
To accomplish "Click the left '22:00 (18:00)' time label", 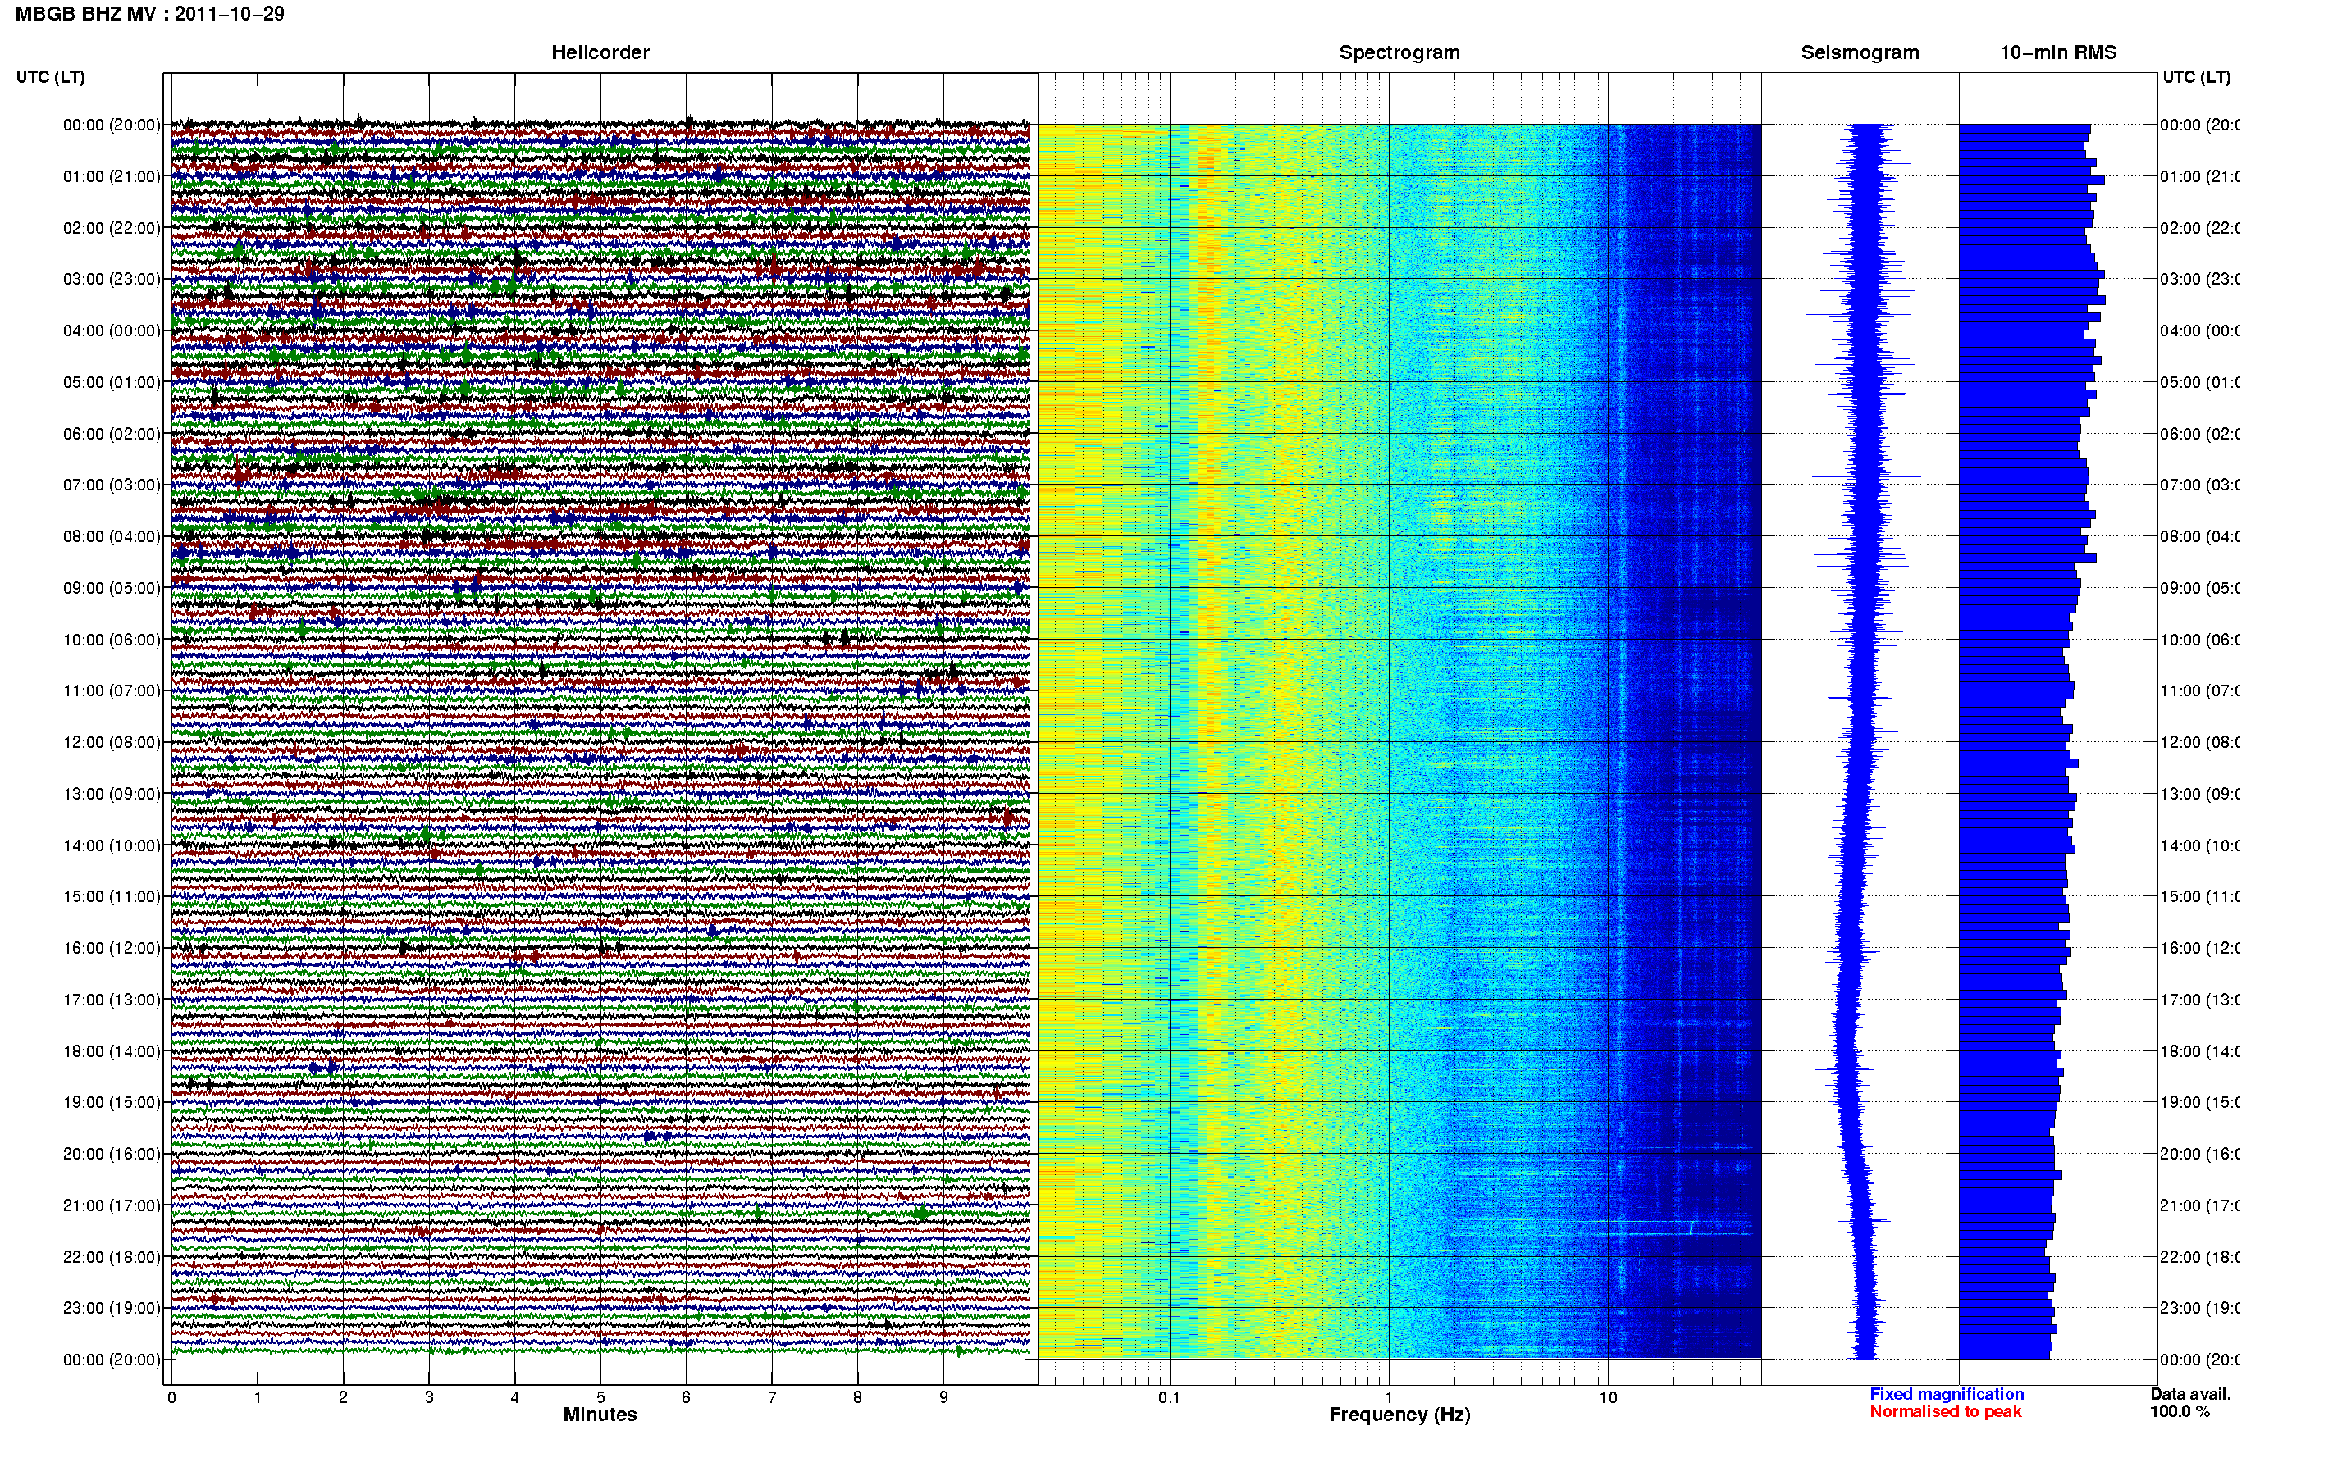I will point(112,1256).
